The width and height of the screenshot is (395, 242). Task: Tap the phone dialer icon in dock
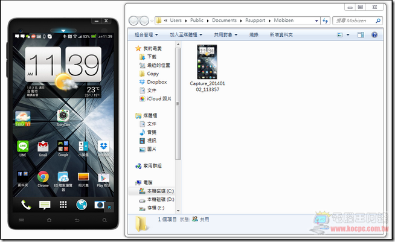click(26, 205)
